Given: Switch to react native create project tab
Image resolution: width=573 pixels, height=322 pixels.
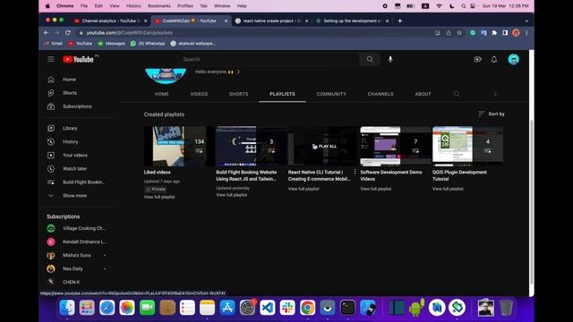Looking at the screenshot, I should coord(271,21).
